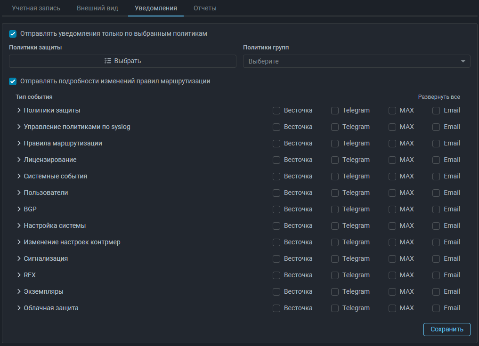Enable Весточка for Изменение настроек контрмер
The image size is (479, 346).
(x=276, y=242)
